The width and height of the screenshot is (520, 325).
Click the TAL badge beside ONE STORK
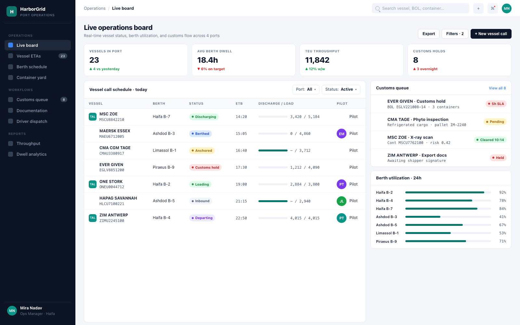(x=93, y=184)
